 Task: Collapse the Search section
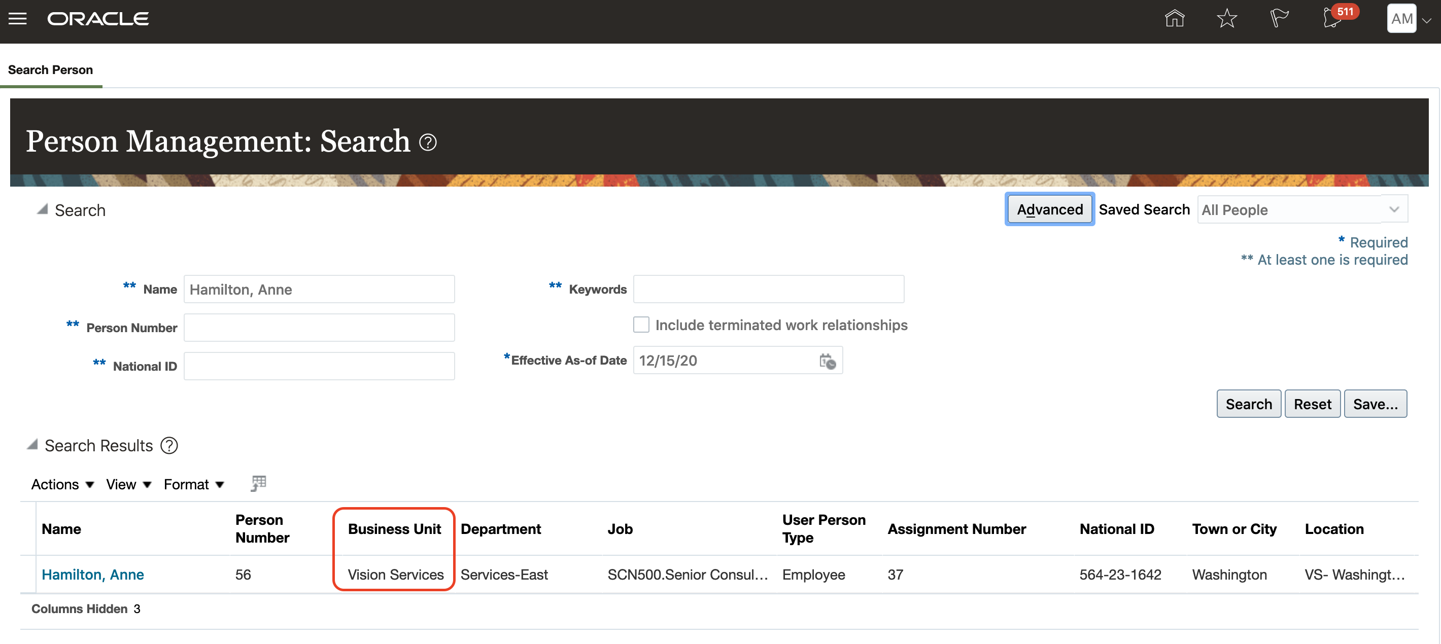(x=42, y=209)
